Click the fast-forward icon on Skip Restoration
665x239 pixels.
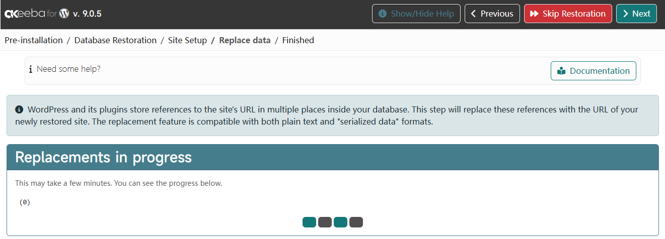pos(534,14)
